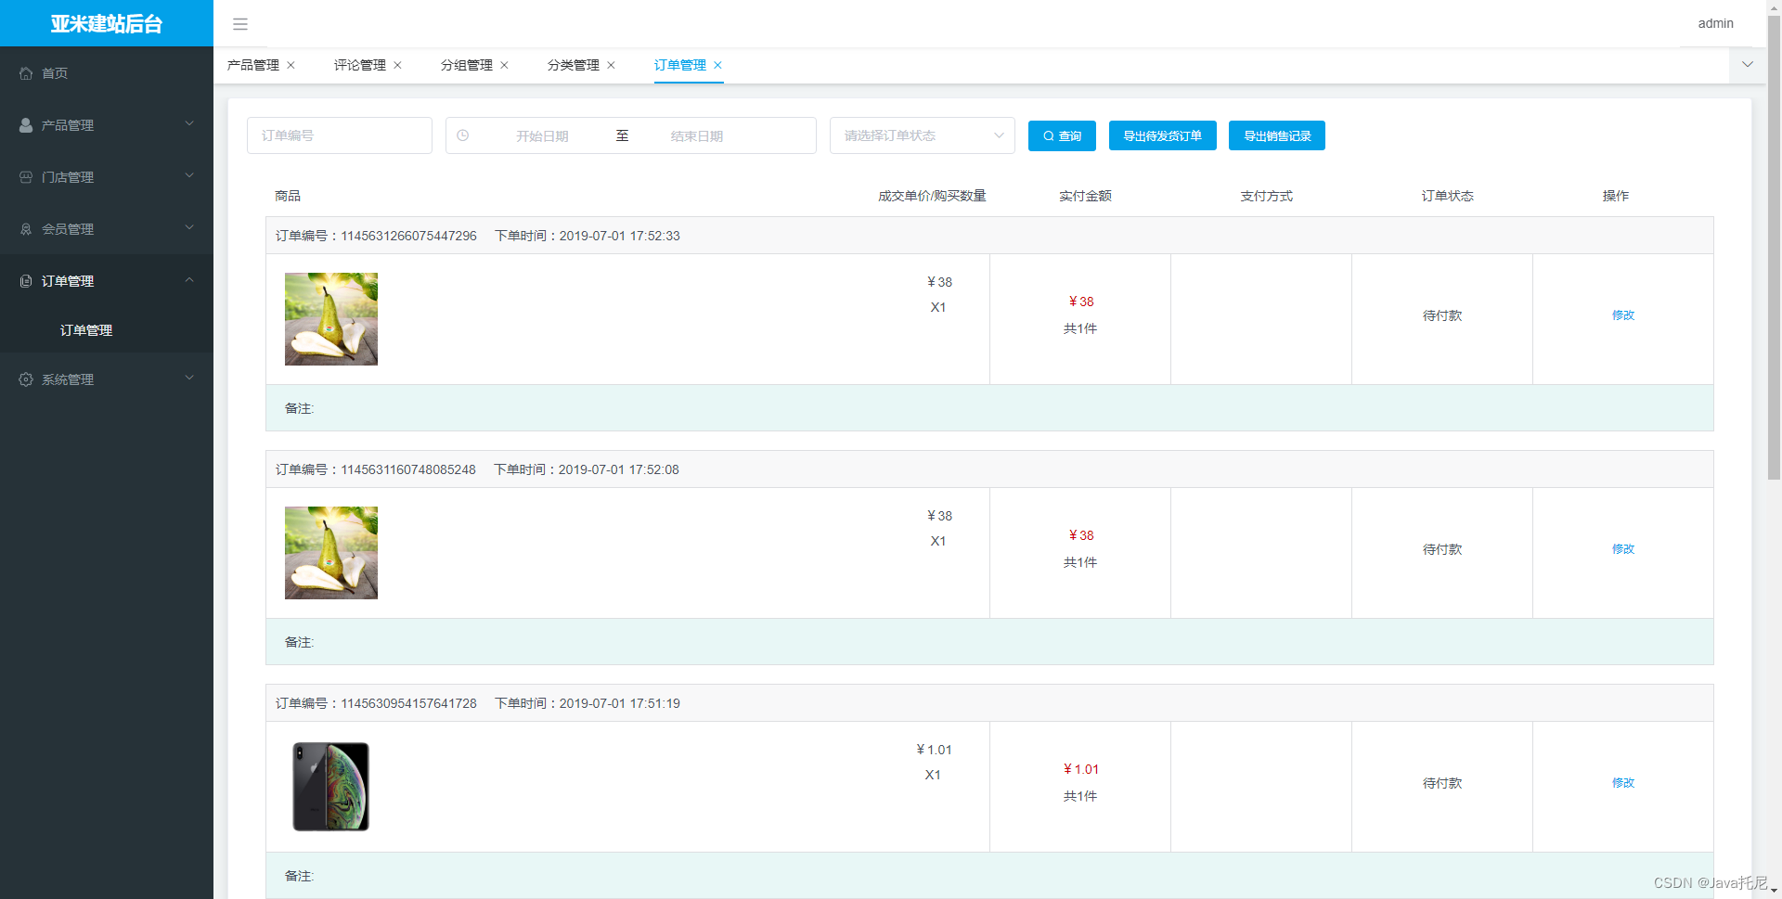The width and height of the screenshot is (1782, 899).
Task: Click pear thumbnail in order 1145631160748085248
Action: coord(331,553)
